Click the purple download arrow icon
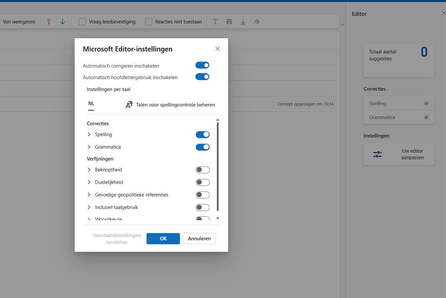Image resolution: width=446 pixels, height=298 pixels. pyautogui.click(x=243, y=22)
